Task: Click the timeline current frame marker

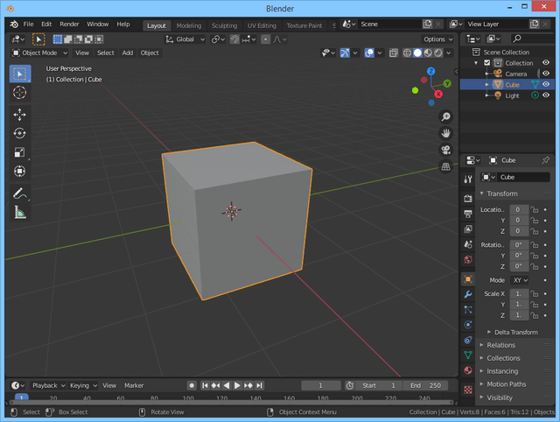Action: 22,398
